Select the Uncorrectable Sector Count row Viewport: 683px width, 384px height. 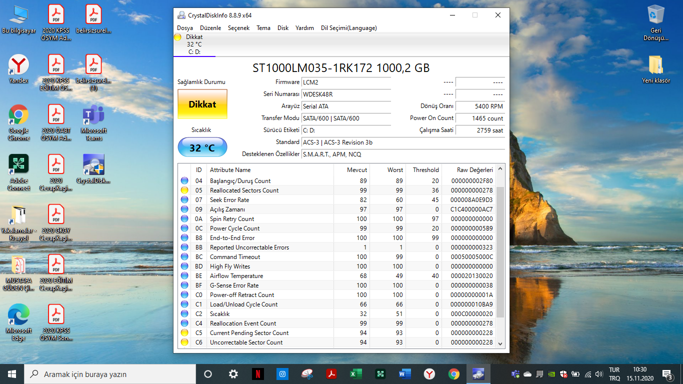(x=336, y=342)
